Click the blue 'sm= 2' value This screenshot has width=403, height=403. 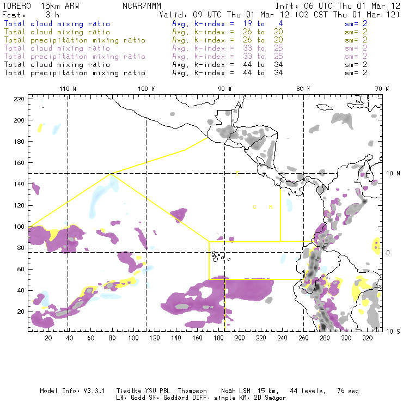(x=356, y=24)
